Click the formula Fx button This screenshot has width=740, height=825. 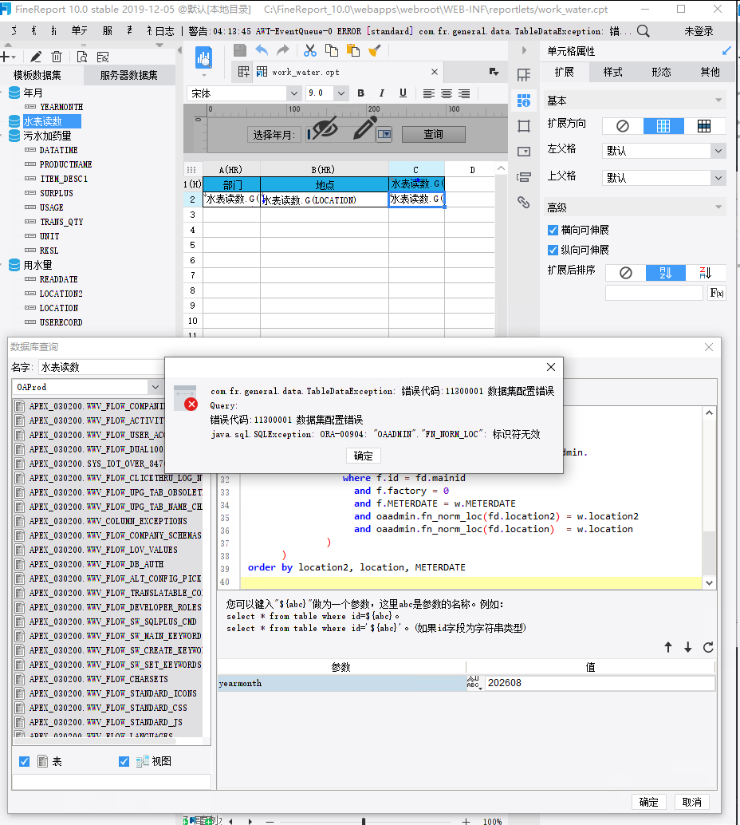coord(717,293)
